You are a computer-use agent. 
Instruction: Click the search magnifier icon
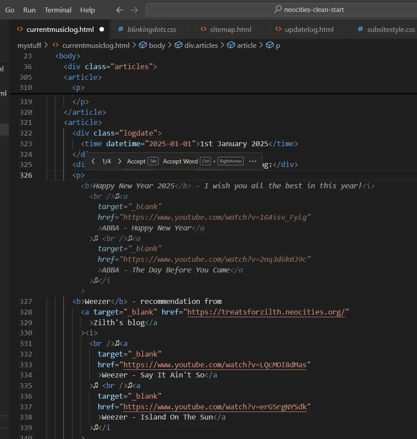coord(277,9)
